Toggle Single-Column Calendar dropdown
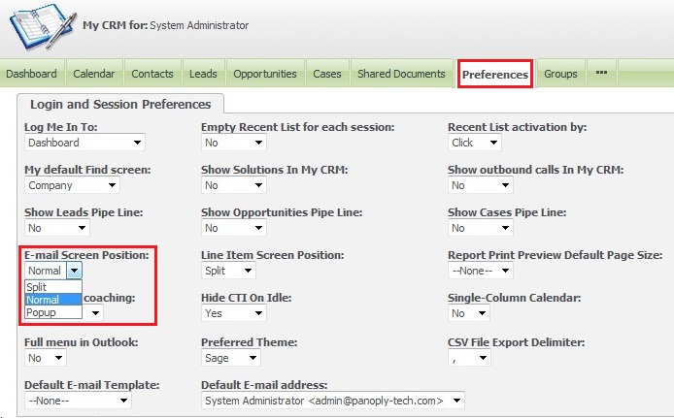 click(470, 314)
